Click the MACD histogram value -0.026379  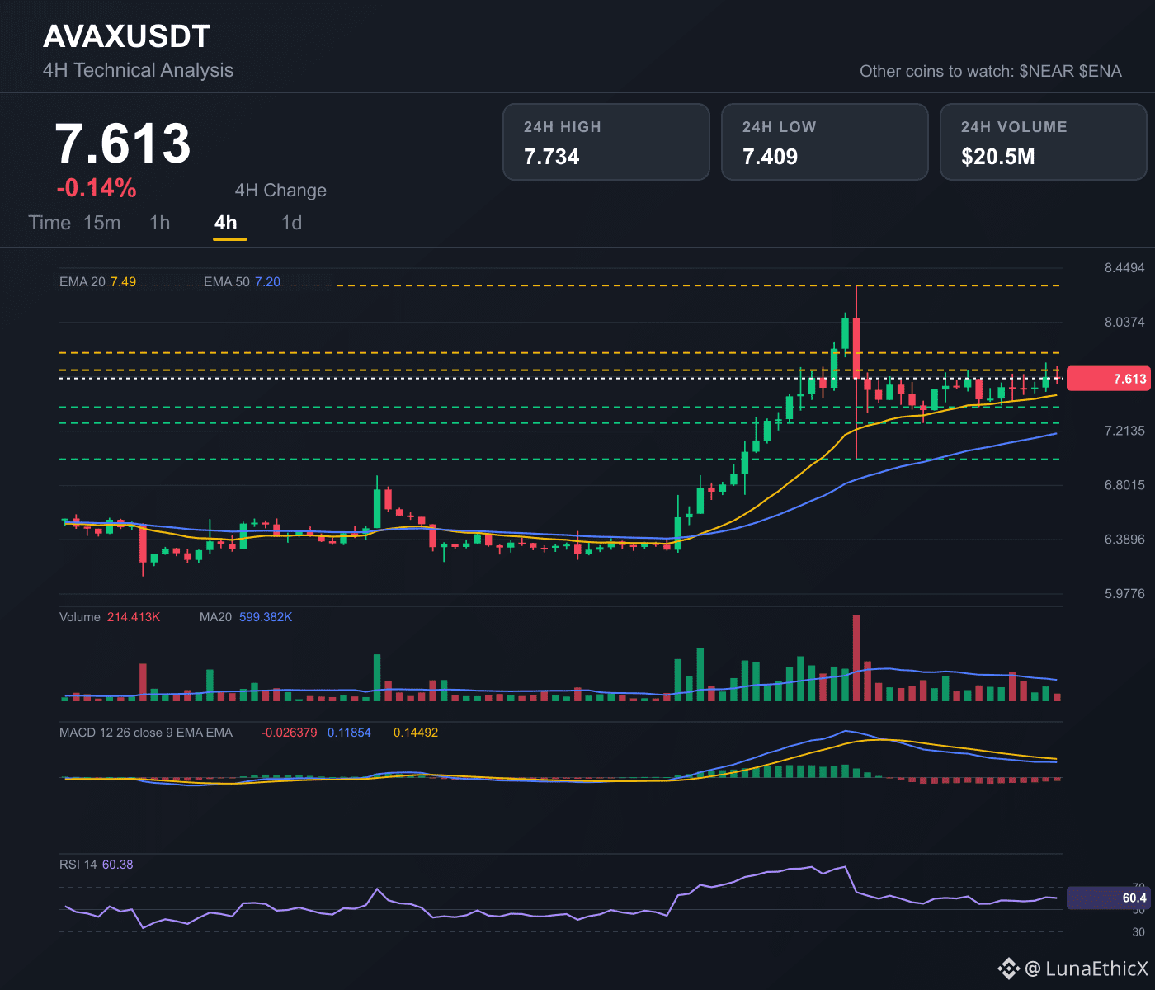tap(289, 733)
